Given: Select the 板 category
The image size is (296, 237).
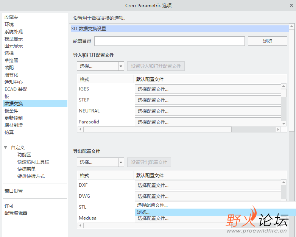Looking at the screenshot, I should [7, 96].
